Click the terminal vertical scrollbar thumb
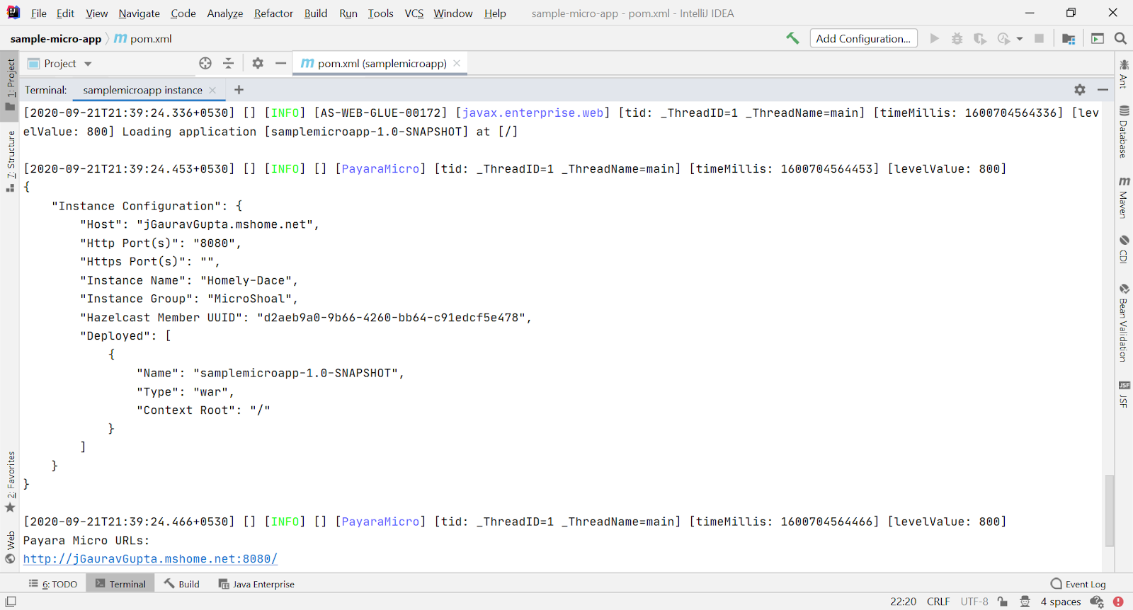1133x610 pixels. point(1110,510)
